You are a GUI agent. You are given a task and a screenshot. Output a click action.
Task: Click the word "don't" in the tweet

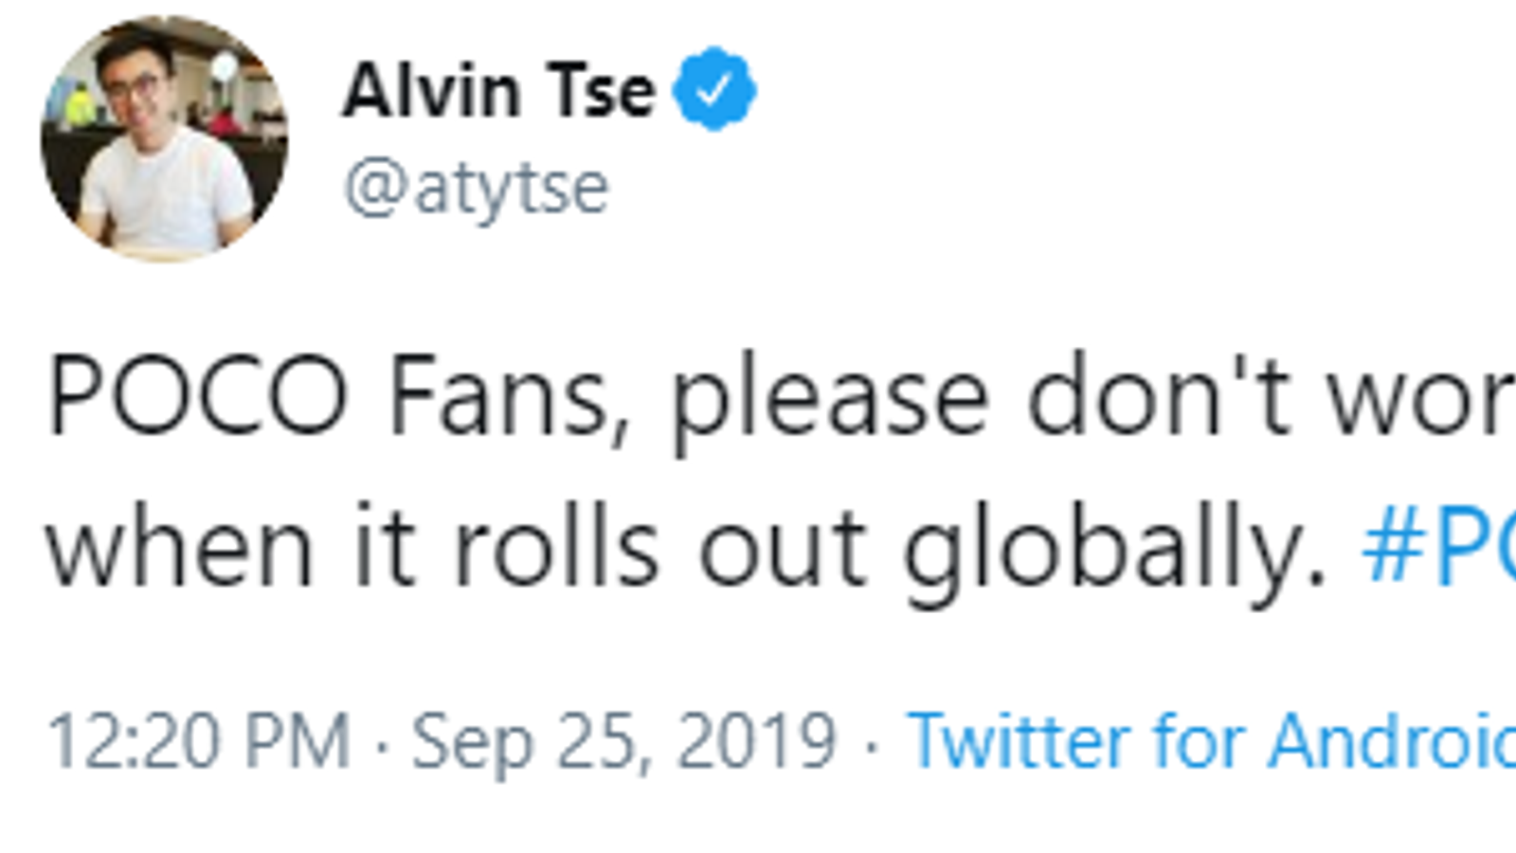[1159, 396]
